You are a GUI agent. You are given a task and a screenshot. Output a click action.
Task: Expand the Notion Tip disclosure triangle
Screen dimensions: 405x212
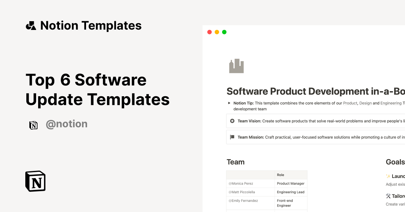pyautogui.click(x=229, y=103)
